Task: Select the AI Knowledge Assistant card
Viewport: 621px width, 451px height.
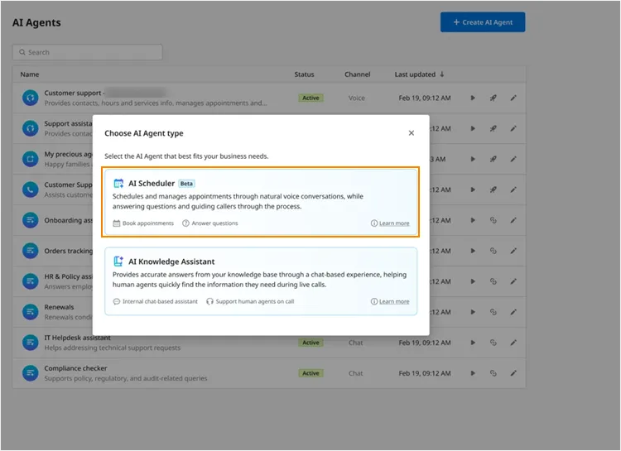Action: pyautogui.click(x=261, y=281)
